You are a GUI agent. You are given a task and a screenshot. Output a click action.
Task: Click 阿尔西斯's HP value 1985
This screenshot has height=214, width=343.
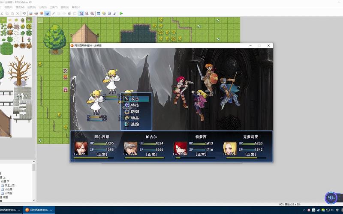pyautogui.click(x=110, y=143)
